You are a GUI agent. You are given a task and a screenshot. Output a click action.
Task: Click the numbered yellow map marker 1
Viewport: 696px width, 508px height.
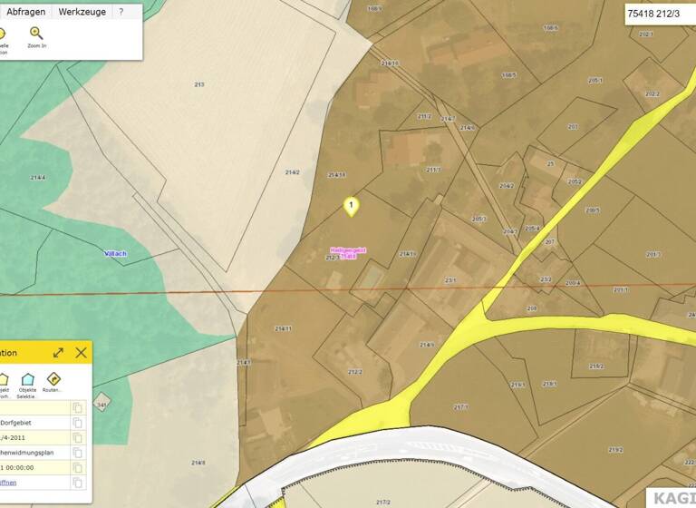tap(352, 206)
